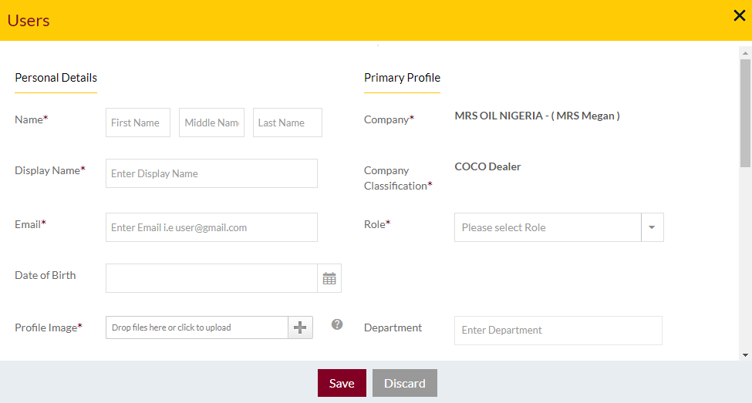752x403 pixels.
Task: Discard the user form changes
Action: (405, 383)
